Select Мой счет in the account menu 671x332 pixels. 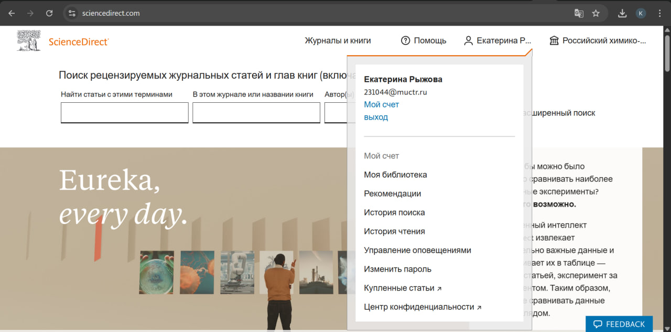(x=381, y=104)
